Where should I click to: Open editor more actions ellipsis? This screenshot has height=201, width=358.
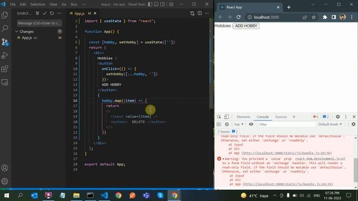point(207,13)
